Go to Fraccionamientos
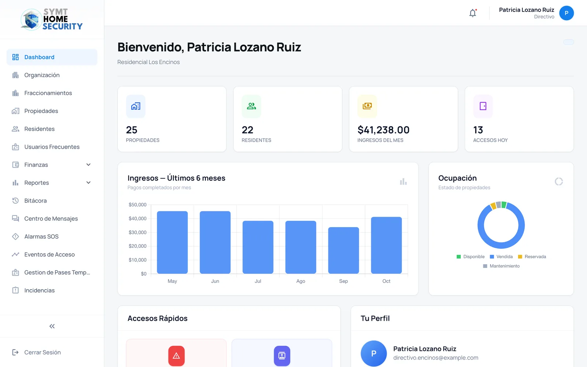 pos(52,93)
